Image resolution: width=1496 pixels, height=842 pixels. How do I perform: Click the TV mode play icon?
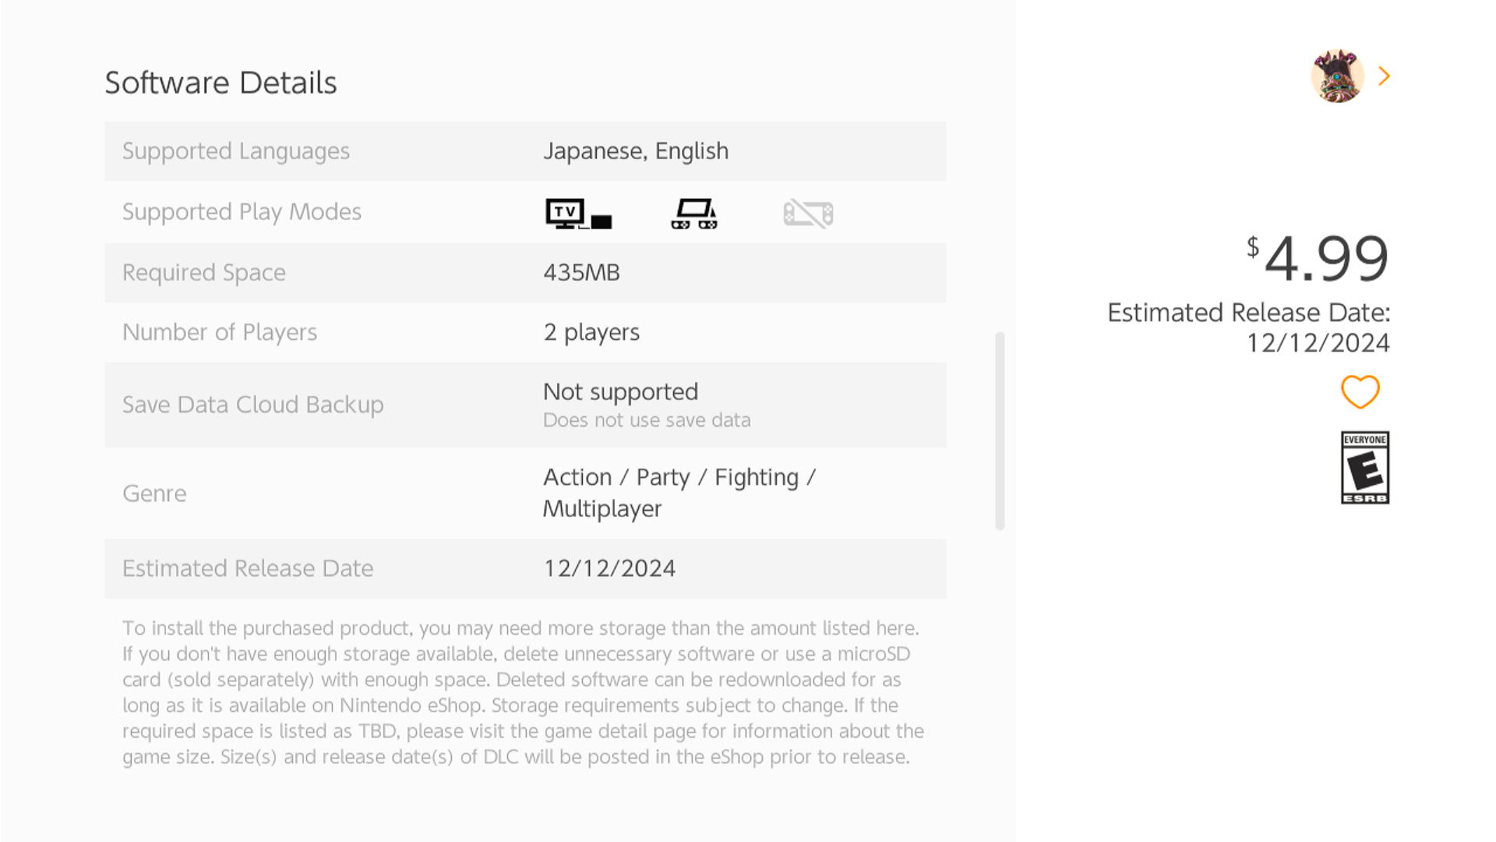[x=579, y=214]
